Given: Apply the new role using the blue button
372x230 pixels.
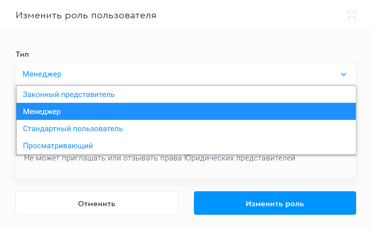Looking at the screenshot, I should pos(275,203).
